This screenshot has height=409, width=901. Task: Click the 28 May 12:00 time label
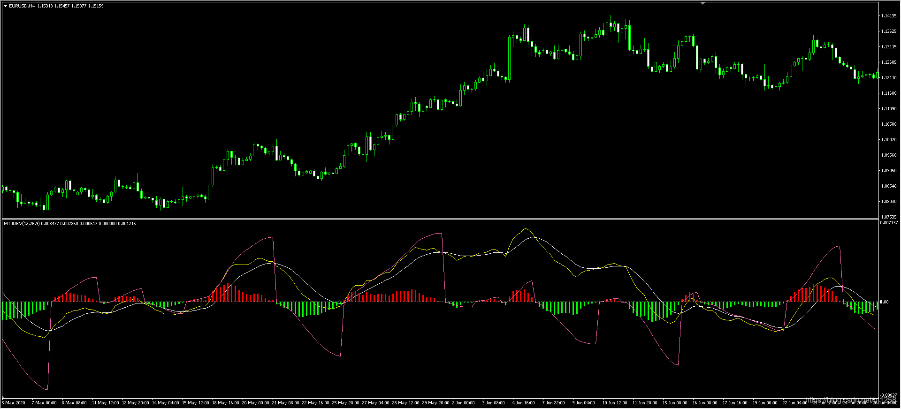click(x=405, y=403)
